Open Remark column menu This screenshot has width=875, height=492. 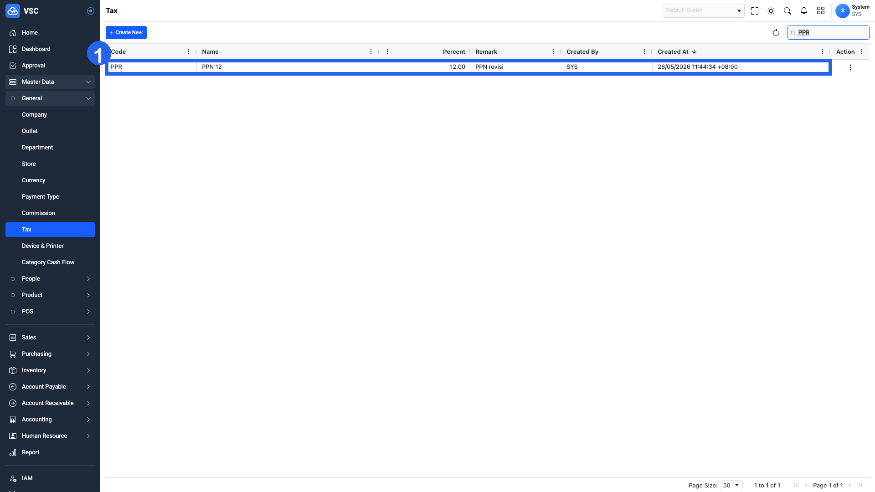click(x=553, y=52)
